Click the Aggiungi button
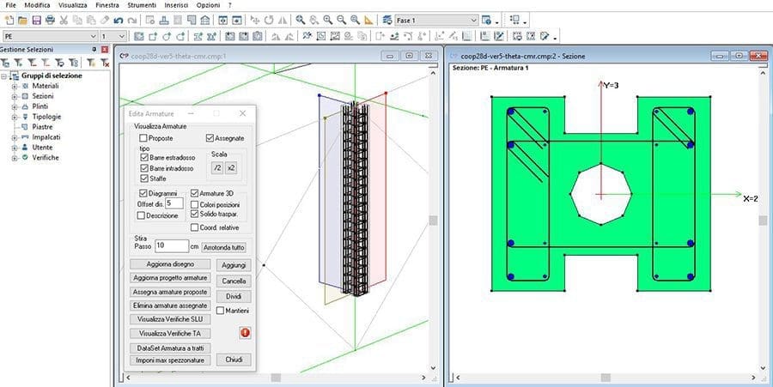Viewport: 773px width, 387px height. (234, 265)
